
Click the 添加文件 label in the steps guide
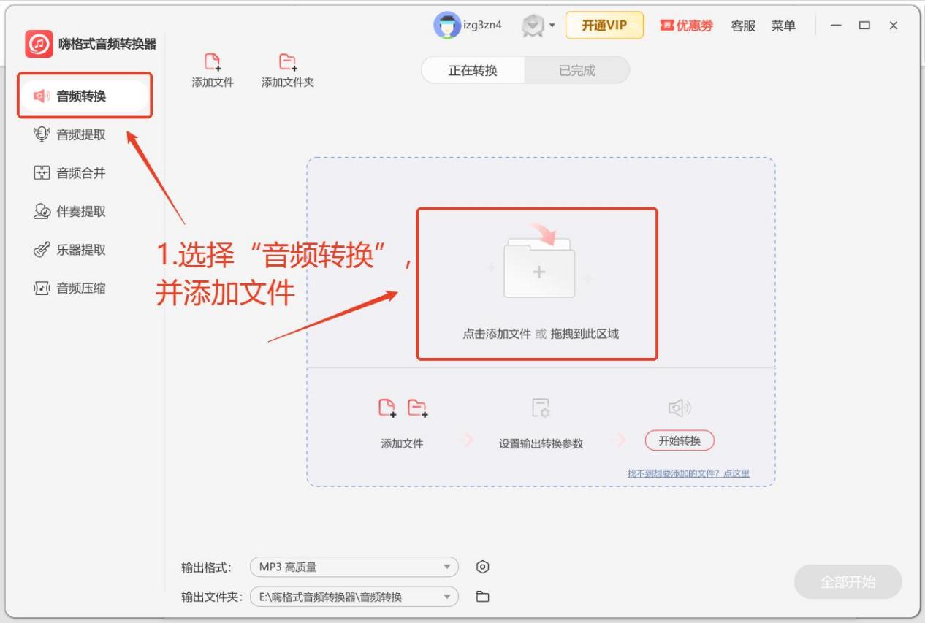click(403, 443)
